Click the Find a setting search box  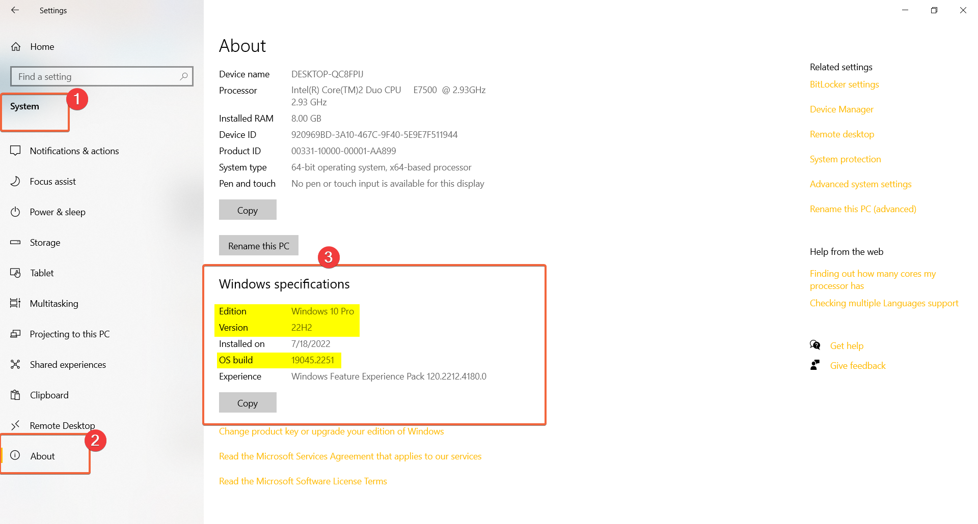tap(102, 76)
